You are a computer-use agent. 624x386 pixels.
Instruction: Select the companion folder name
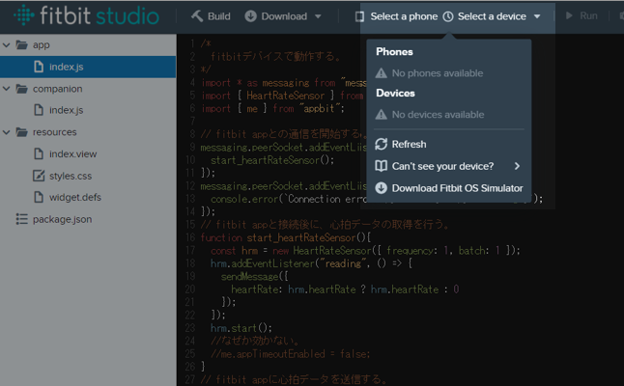[57, 89]
